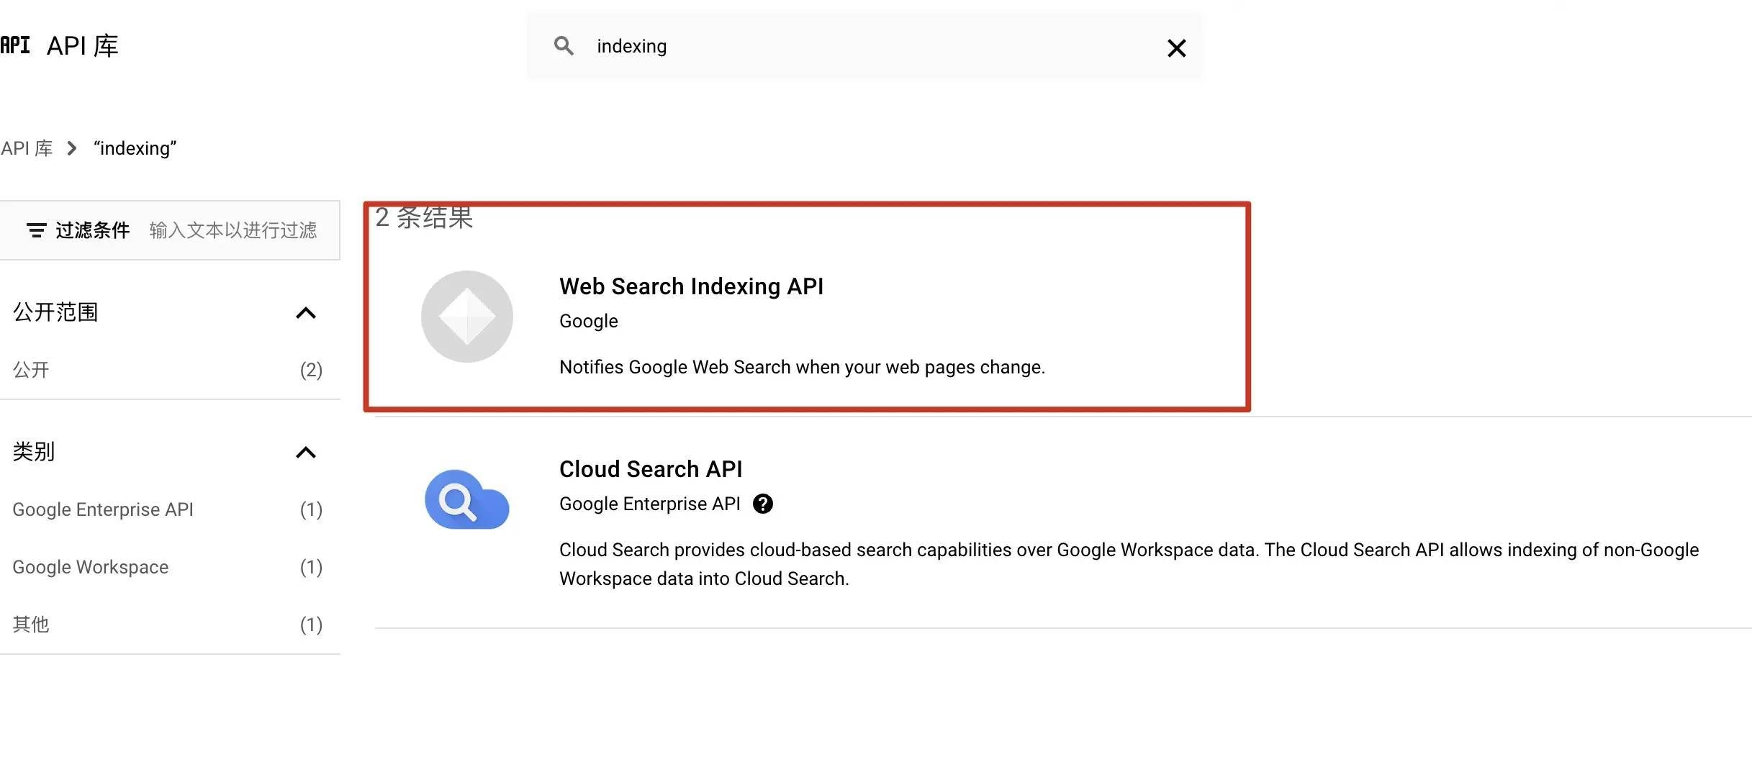Filter by Google Enterprise API category
The width and height of the screenshot is (1752, 767).
103,509
